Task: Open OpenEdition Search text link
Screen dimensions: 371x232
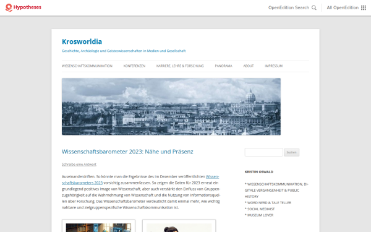Action: 289,7
